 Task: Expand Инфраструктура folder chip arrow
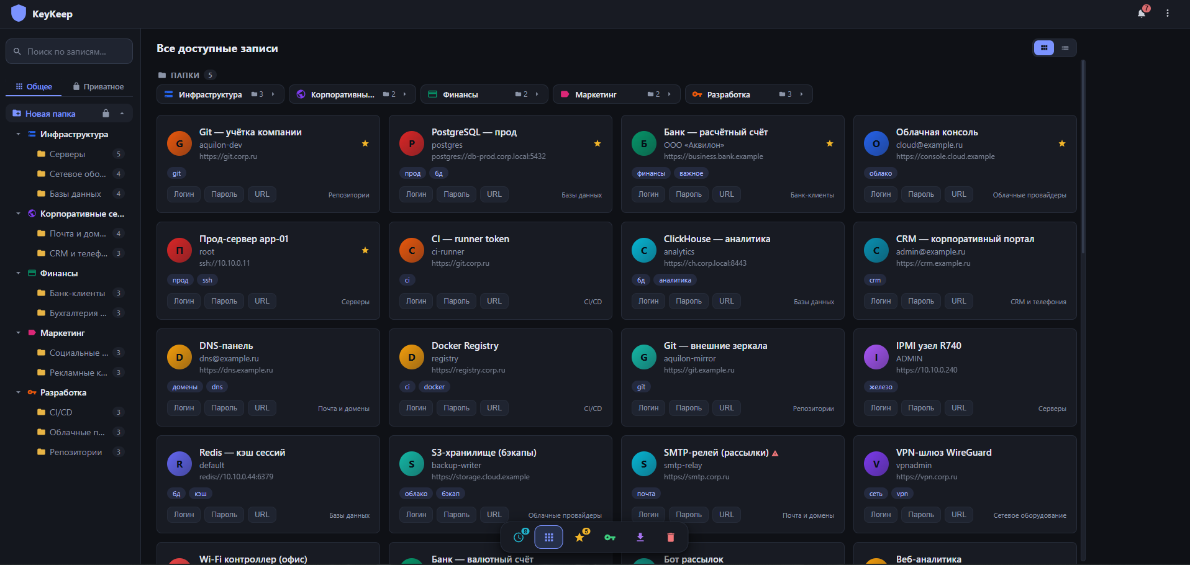point(273,94)
